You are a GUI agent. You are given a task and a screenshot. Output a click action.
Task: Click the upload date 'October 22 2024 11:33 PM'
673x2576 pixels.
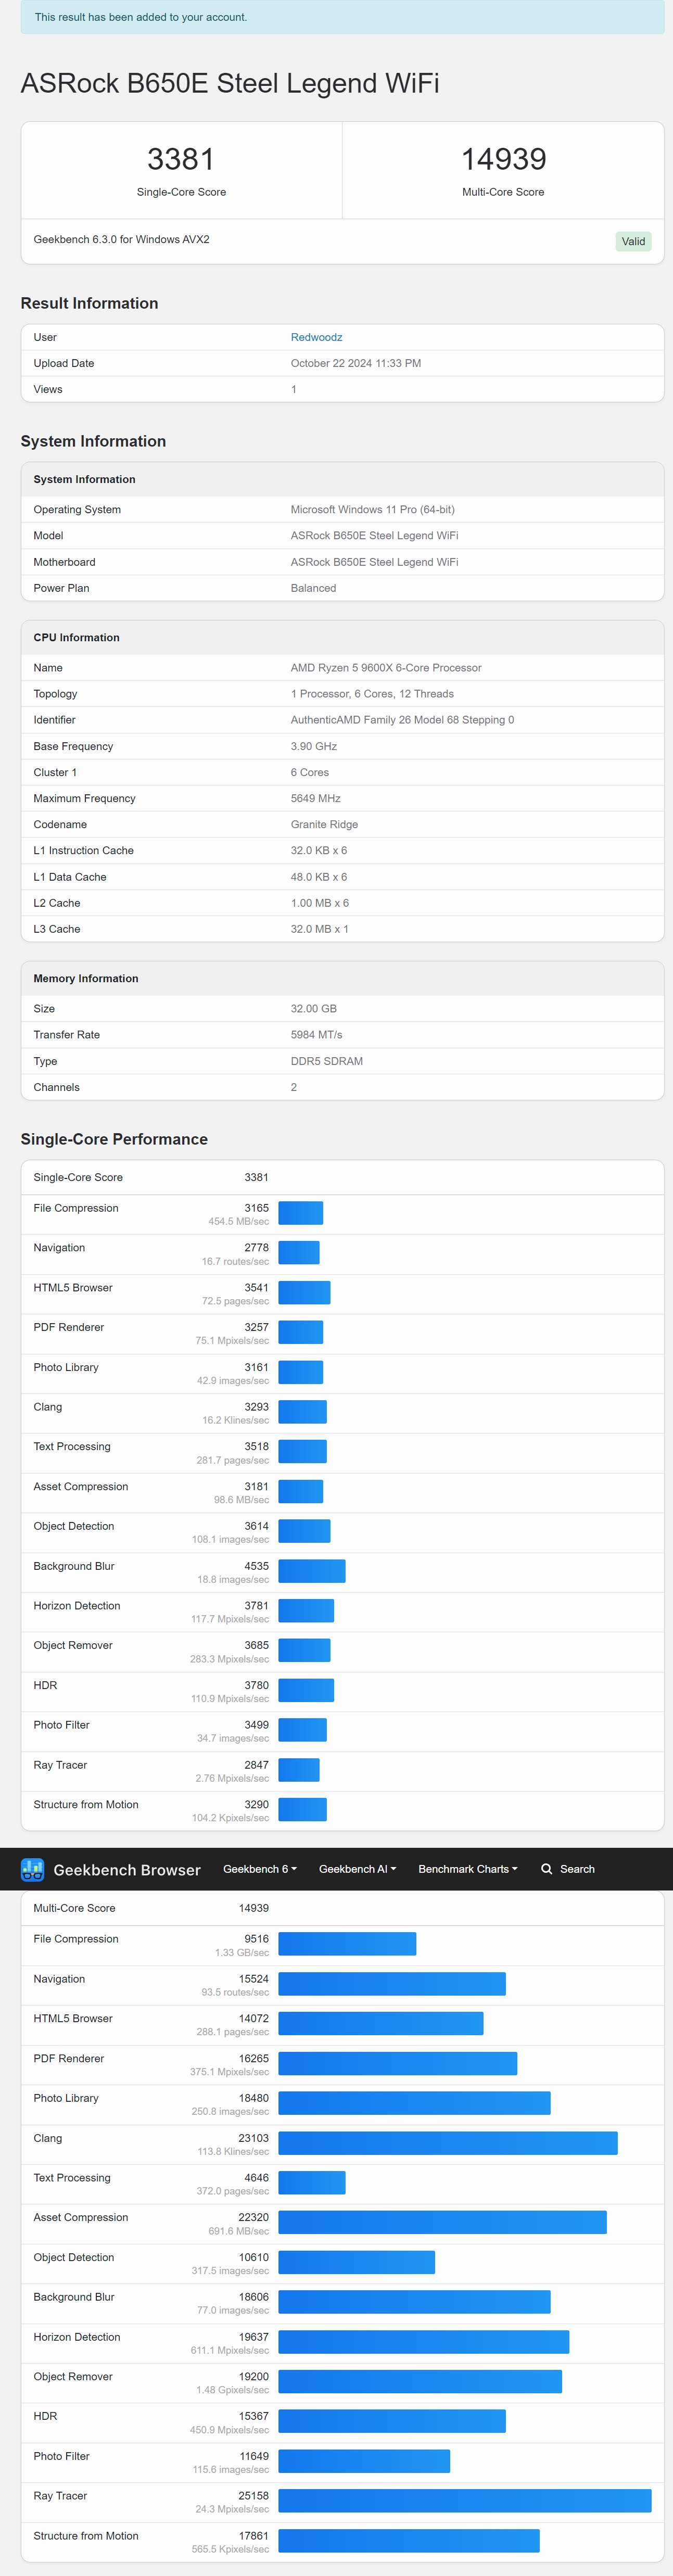tap(356, 363)
